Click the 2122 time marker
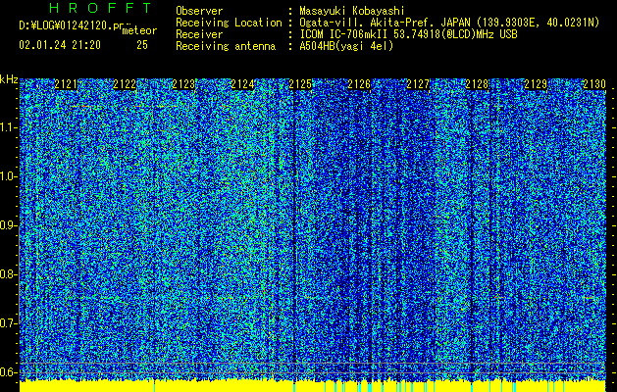The image size is (617, 392). click(125, 84)
